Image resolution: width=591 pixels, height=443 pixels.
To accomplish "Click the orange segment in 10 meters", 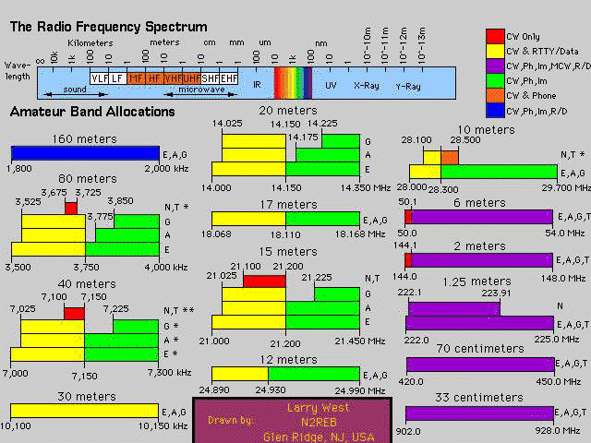I will [450, 158].
